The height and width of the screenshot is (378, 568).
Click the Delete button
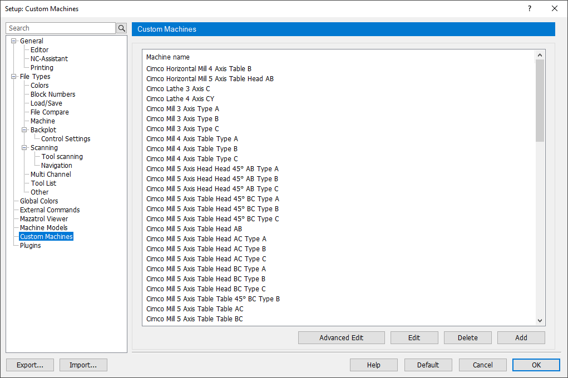click(467, 337)
